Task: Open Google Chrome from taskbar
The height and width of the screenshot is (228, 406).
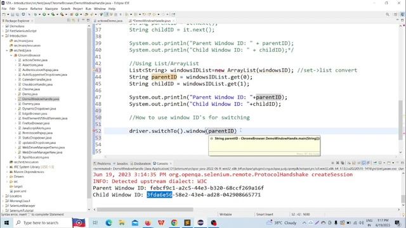Action: pyautogui.click(x=174, y=222)
